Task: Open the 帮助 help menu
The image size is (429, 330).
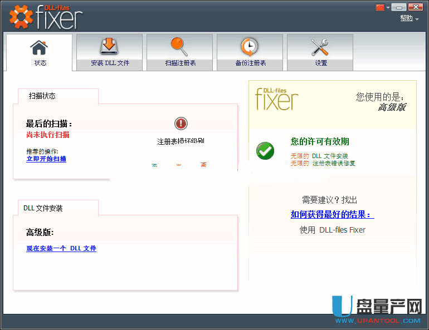Action: pos(406,18)
